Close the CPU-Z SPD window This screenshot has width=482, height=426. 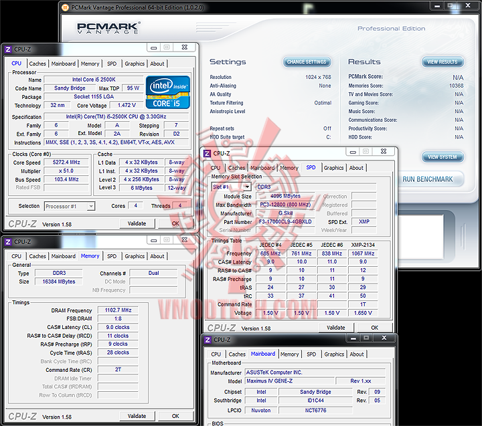384,151
